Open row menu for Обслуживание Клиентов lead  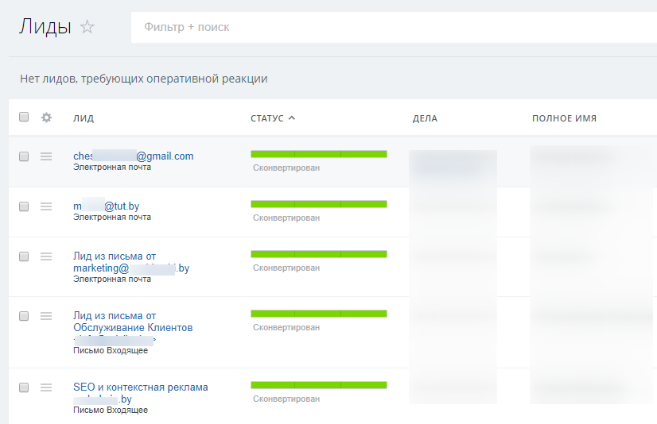[46, 316]
